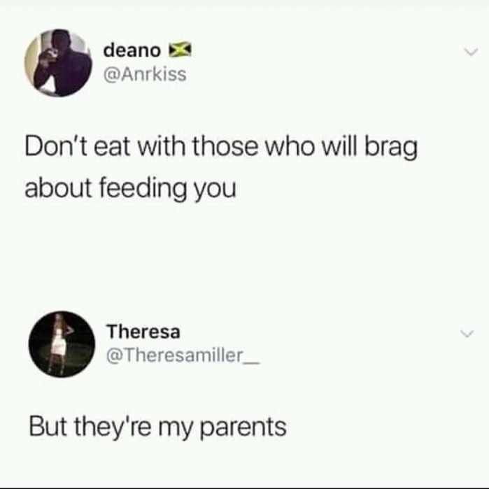Screen dimensions: 489x489
Task: Open deano's profile picture
Action: coord(58,63)
